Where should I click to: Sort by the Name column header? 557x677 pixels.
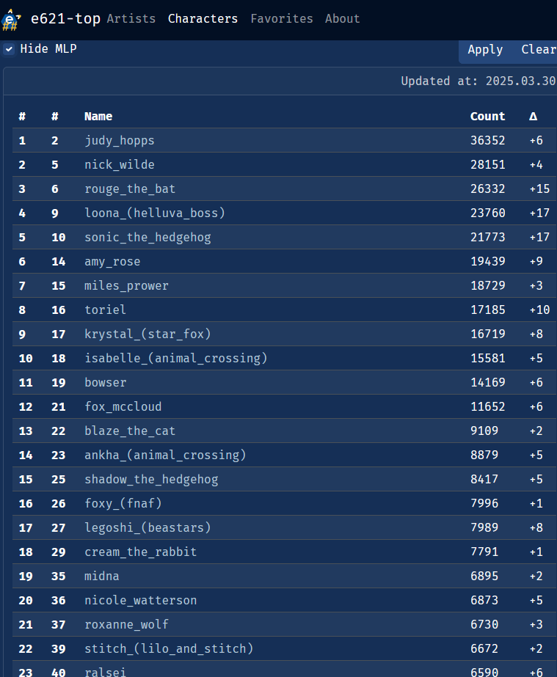[98, 116]
